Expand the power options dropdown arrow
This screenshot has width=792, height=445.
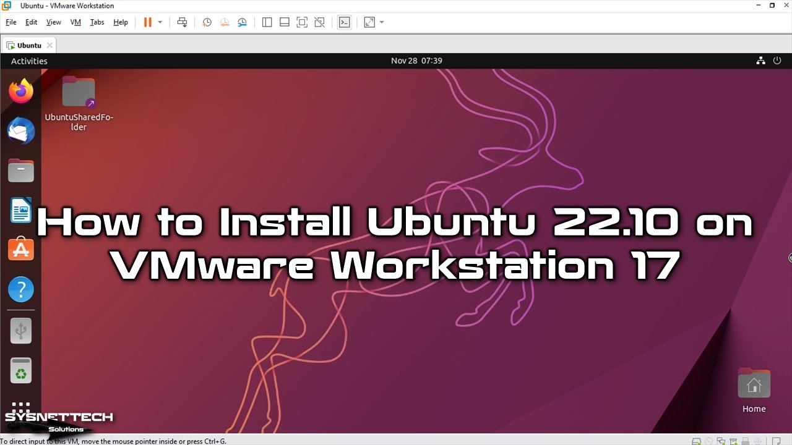pyautogui.click(x=160, y=22)
